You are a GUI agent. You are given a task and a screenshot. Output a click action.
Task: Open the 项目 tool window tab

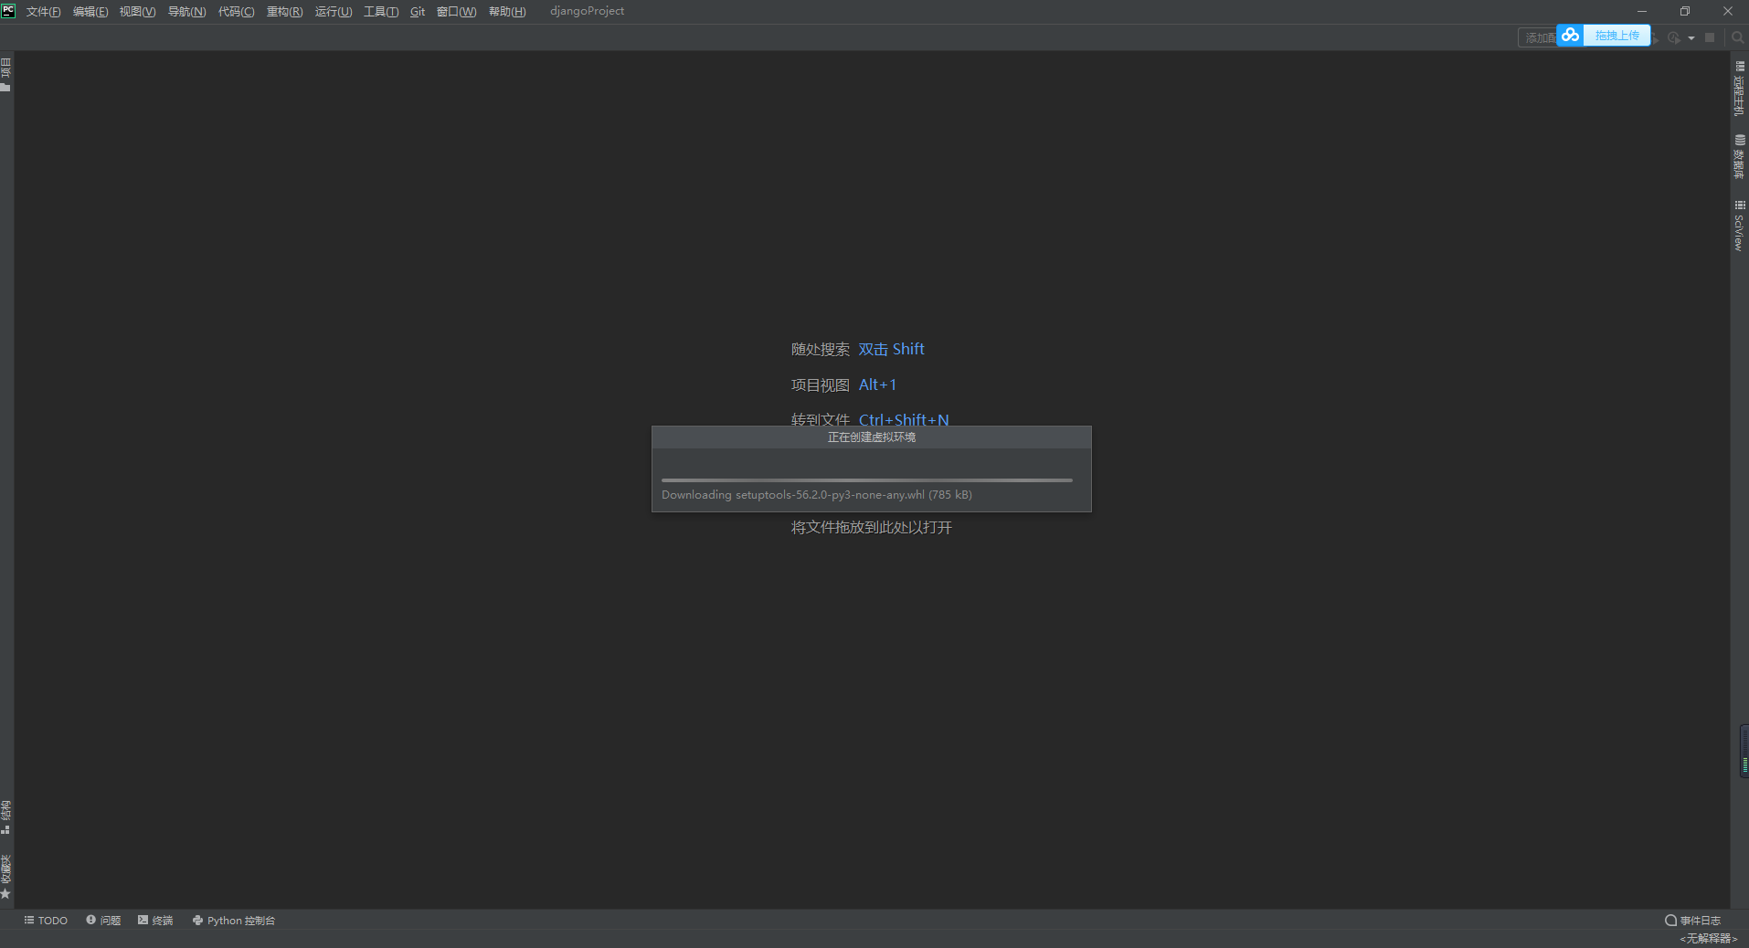pos(5,74)
